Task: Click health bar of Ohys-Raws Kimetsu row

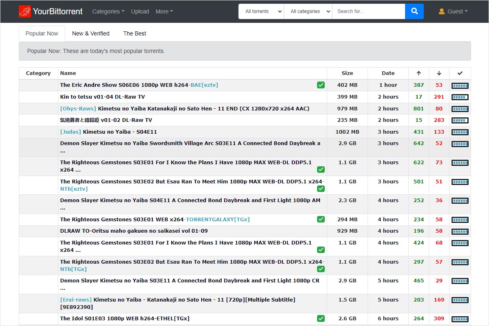Action: 460,109
